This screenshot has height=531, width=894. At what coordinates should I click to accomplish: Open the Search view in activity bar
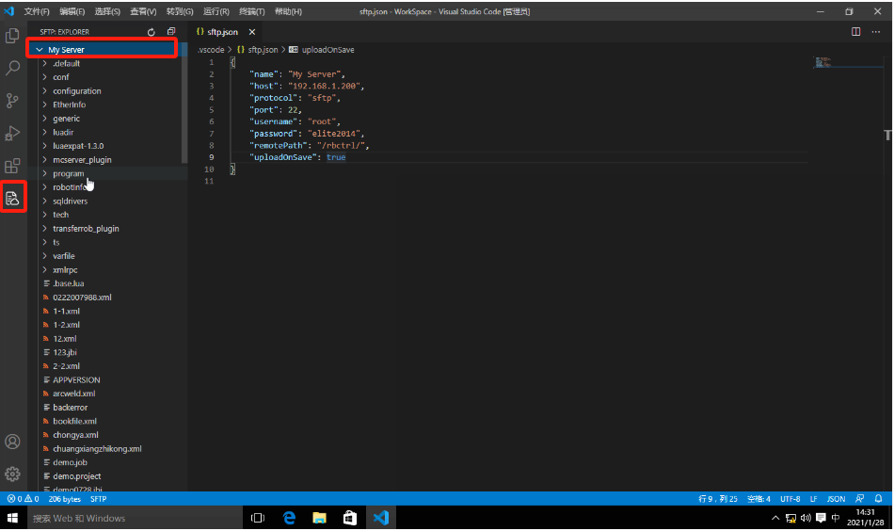pyautogui.click(x=13, y=68)
